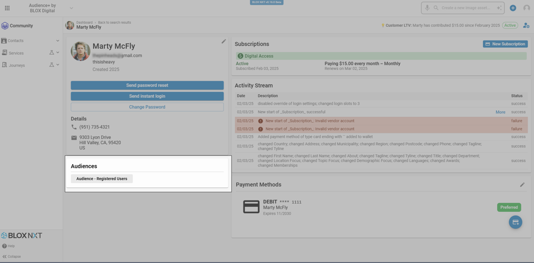Open the Community section

(21, 26)
